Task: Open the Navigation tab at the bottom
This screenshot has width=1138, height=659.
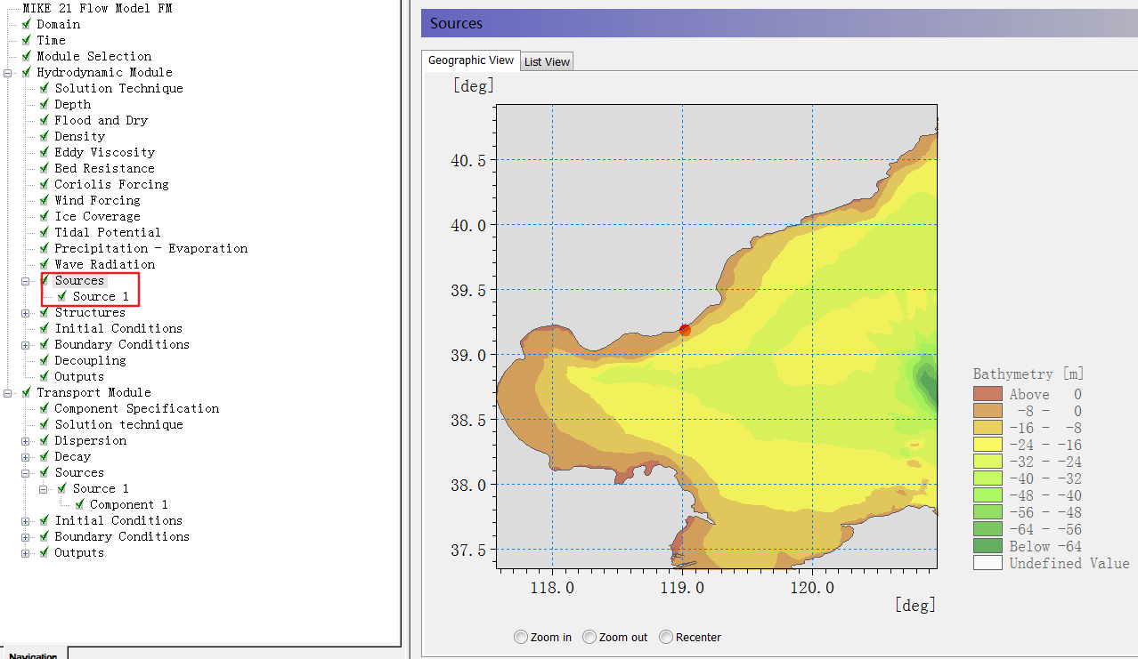Action: (33, 654)
